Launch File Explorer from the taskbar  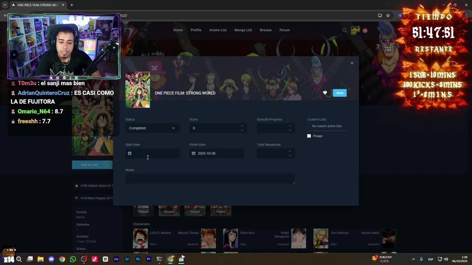pos(41,259)
